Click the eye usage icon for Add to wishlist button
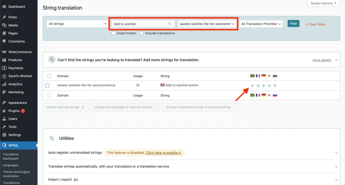The height and width of the screenshot is (185, 345). tap(138, 85)
